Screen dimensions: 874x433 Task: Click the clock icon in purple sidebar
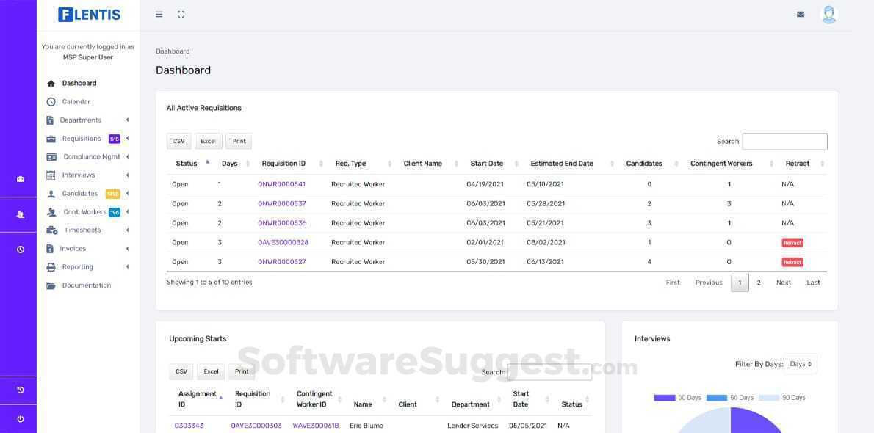pos(21,250)
